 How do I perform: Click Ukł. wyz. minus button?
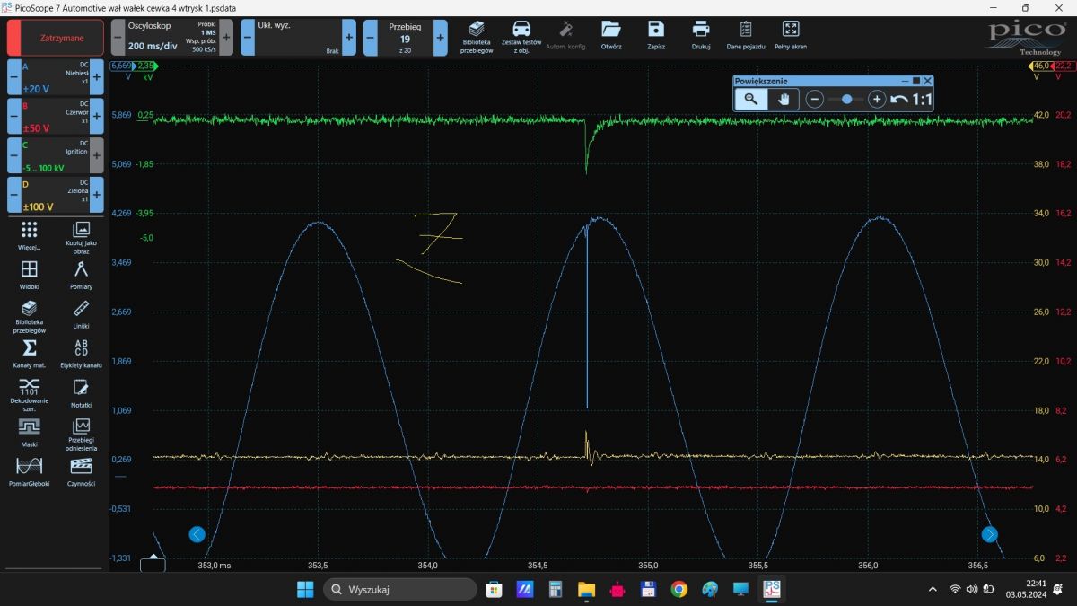tap(248, 38)
